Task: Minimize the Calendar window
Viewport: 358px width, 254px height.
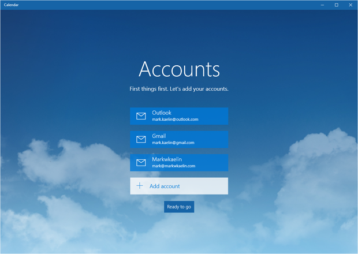Action: click(x=322, y=5)
